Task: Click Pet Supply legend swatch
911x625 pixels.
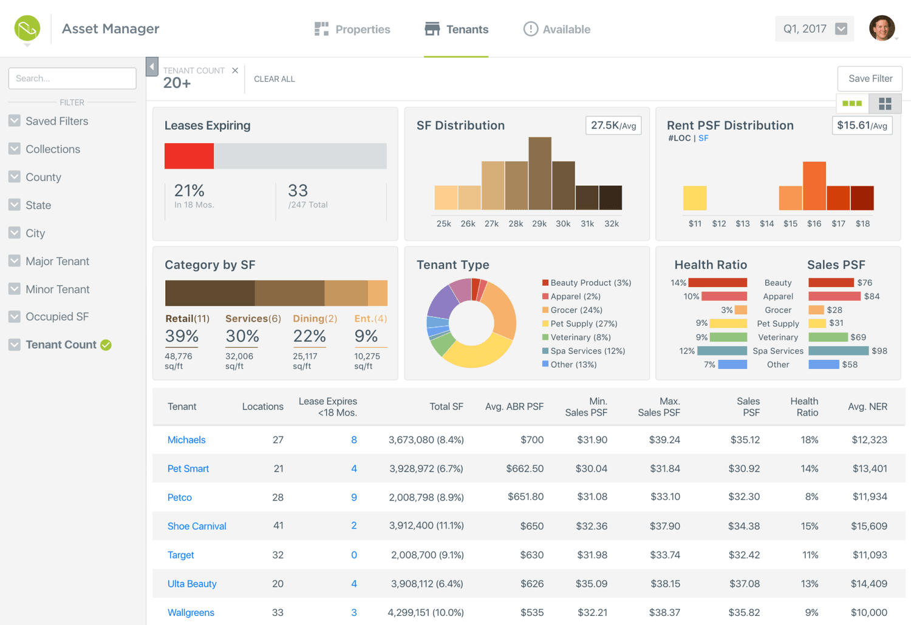Action: click(x=545, y=323)
